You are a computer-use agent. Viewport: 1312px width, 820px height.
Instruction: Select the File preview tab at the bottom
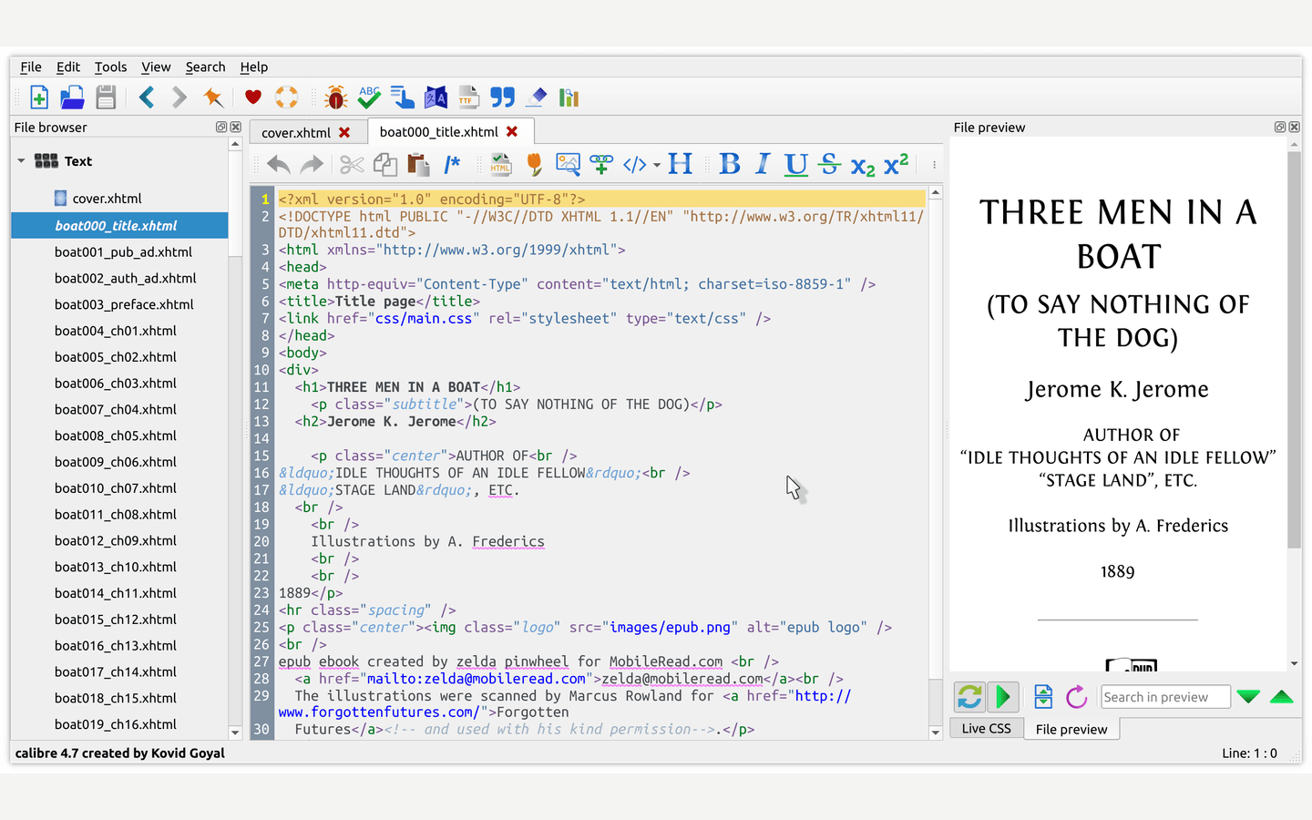[x=1071, y=729]
